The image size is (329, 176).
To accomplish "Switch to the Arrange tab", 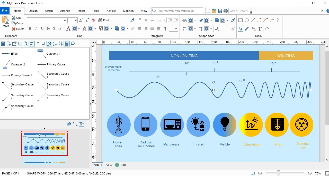I will coord(65,11).
